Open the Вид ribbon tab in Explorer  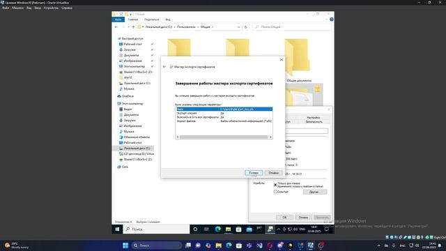click(168, 20)
